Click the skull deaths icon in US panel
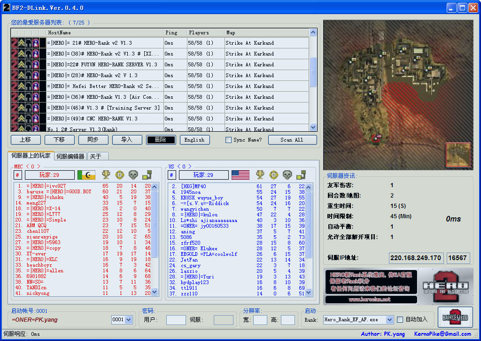Screen dimensions: 481x341 click(287, 175)
